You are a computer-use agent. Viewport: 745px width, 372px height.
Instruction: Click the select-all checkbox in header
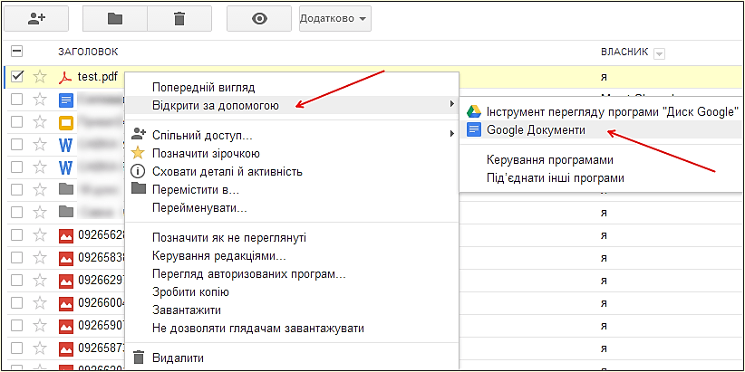[16, 52]
